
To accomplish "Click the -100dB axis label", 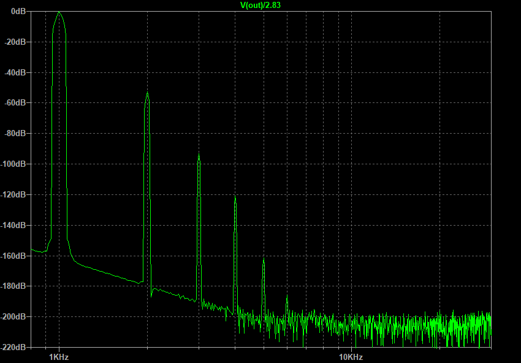I will [13, 164].
